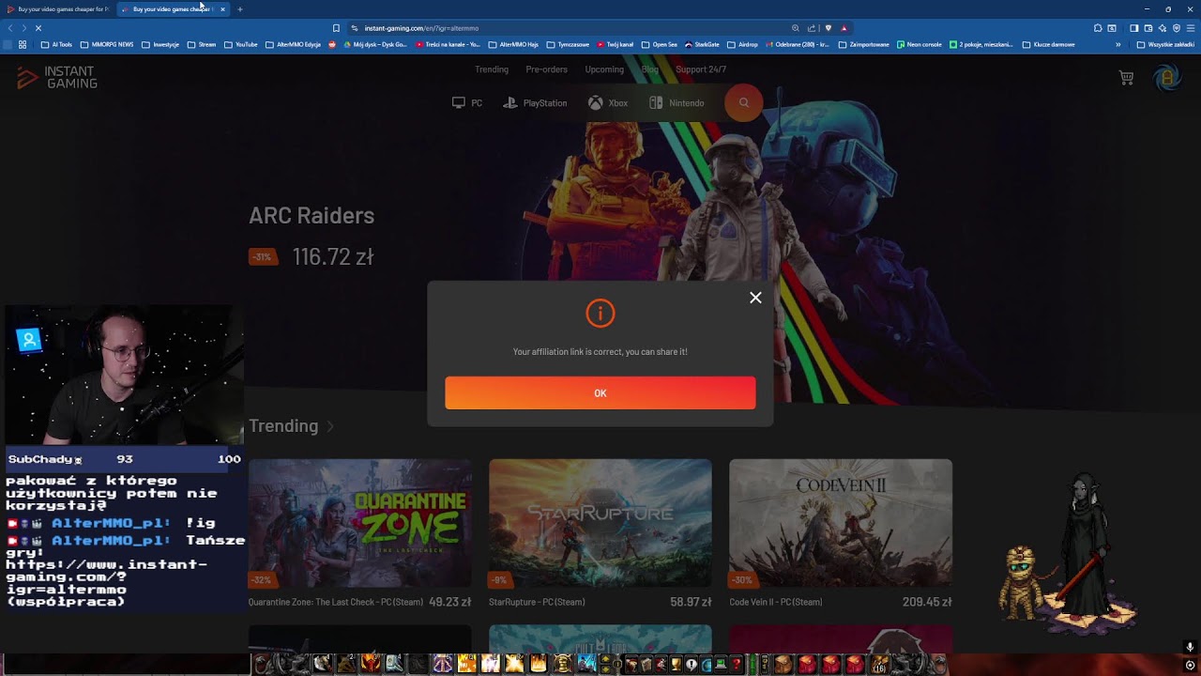
Task: Open the Pre-orders nav link
Action: tap(546, 69)
